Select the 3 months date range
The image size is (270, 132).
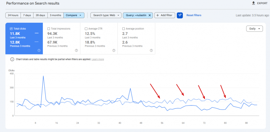tap(56, 15)
